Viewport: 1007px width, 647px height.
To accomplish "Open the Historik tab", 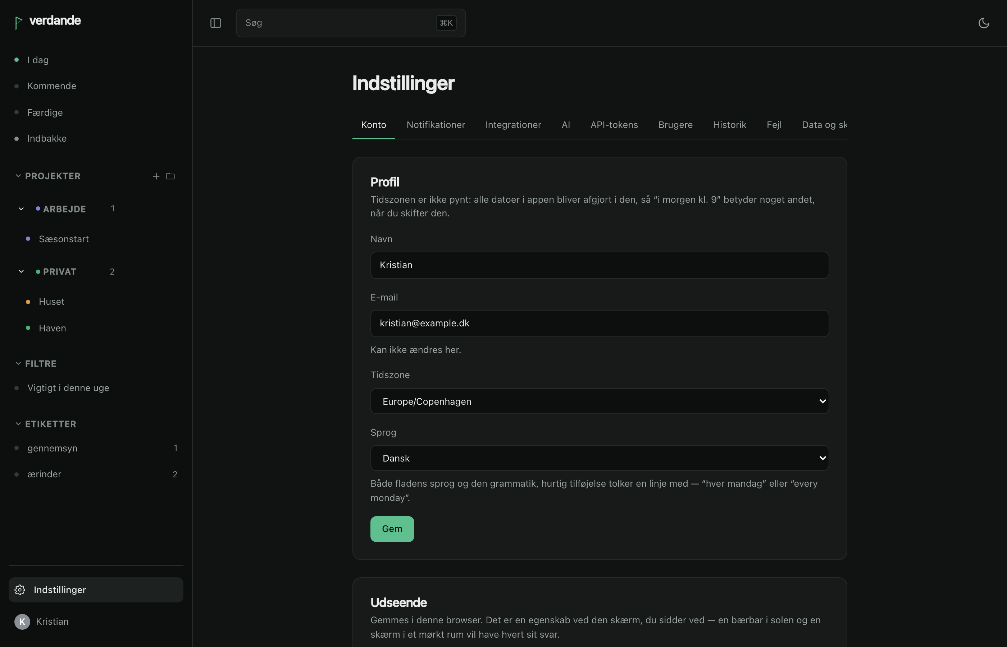I will [729, 125].
